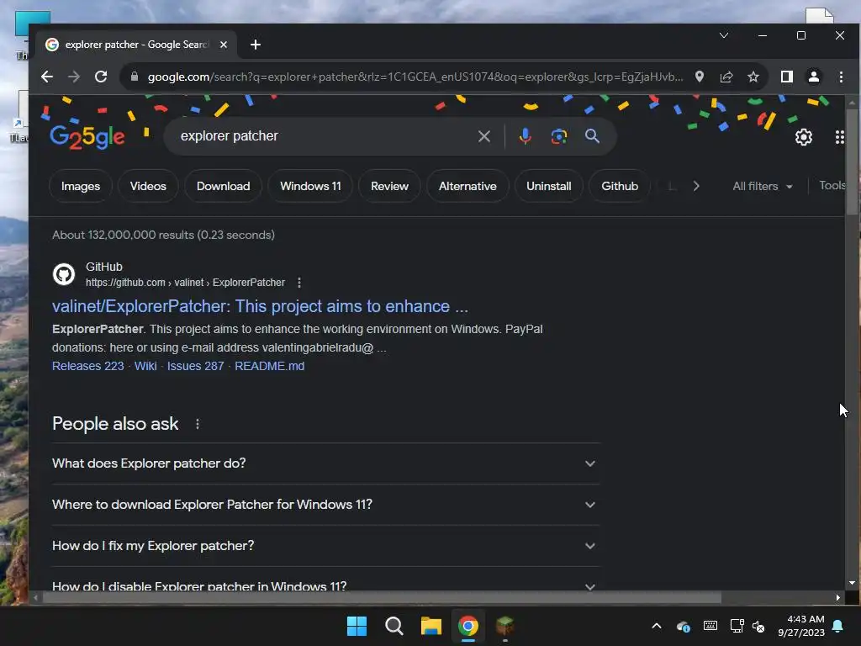The height and width of the screenshot is (646, 861).
Task: Click the horizontal scrollbar at bottom
Action: click(x=382, y=598)
